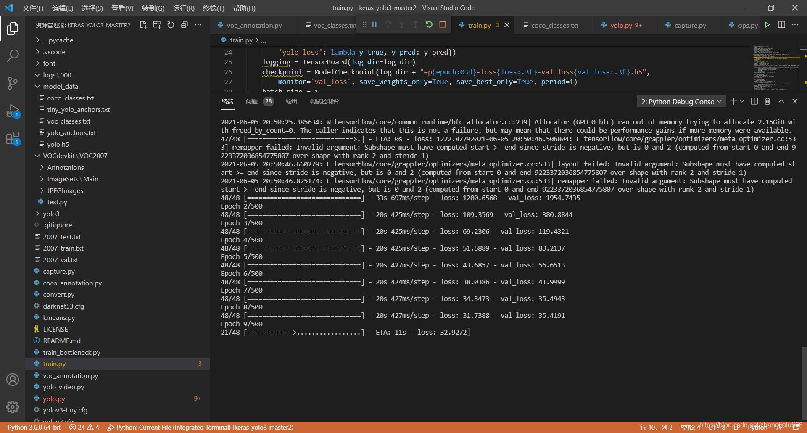The height and width of the screenshot is (433, 807).
Task: Switch to coco_classes.txt editor tab
Action: tap(554, 25)
